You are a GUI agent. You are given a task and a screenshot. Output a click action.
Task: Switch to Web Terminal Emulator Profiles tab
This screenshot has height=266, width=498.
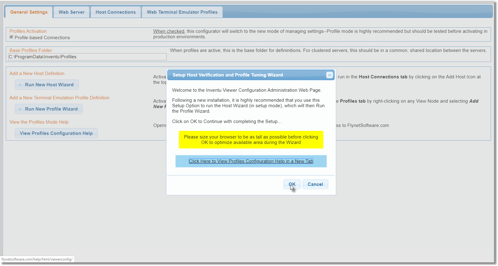coord(182,12)
